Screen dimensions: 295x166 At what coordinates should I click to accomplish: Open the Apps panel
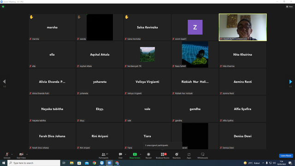[x=189, y=155]
